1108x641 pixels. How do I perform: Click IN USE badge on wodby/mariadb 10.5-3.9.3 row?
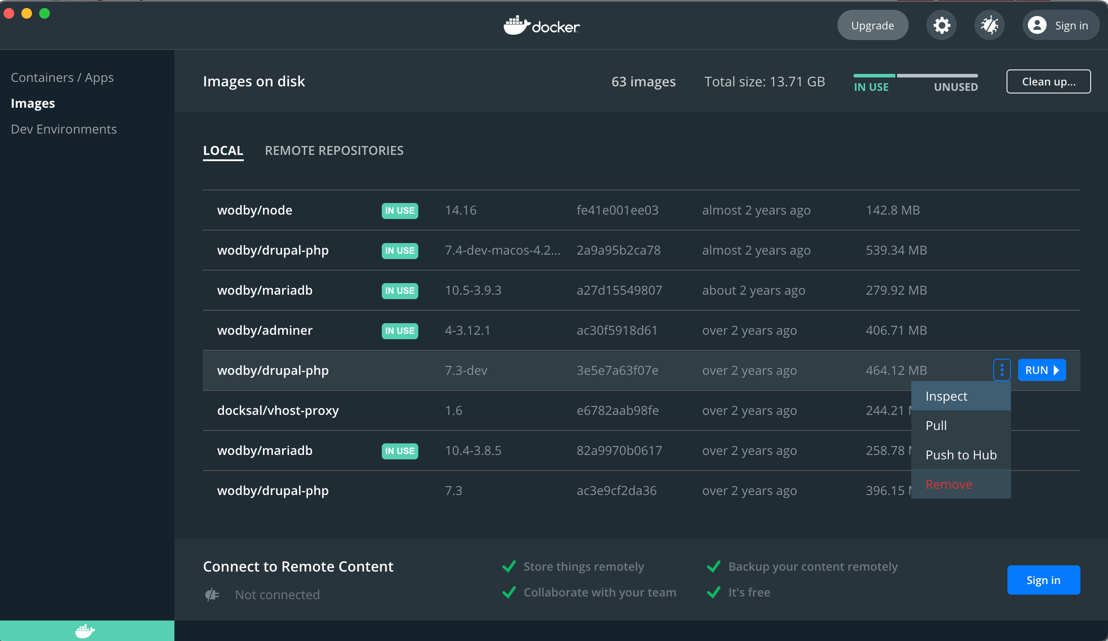(400, 291)
